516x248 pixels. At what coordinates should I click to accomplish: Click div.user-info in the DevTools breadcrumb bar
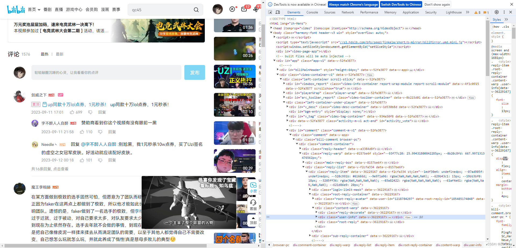pyautogui.click(x=472, y=245)
